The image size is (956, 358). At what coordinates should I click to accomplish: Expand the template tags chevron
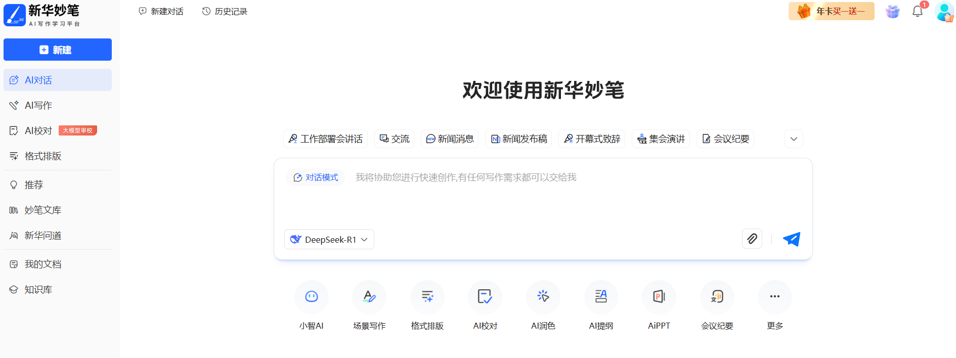(793, 139)
